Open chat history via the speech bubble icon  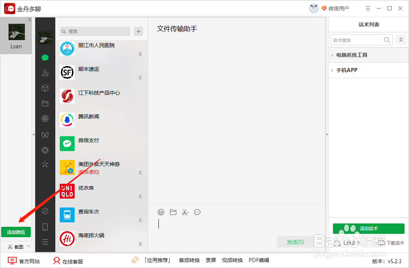coord(197,212)
